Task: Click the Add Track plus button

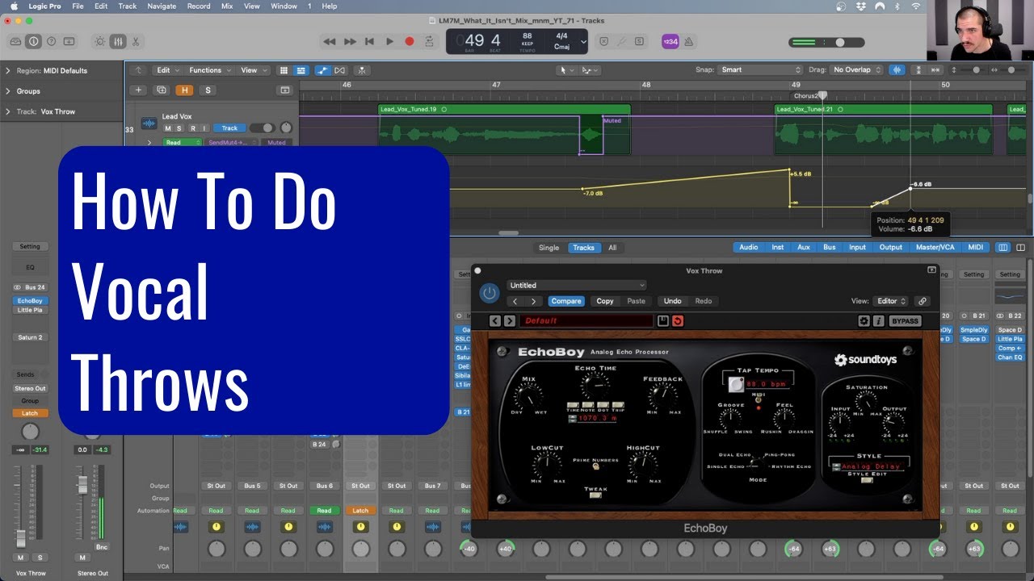Action: click(139, 90)
